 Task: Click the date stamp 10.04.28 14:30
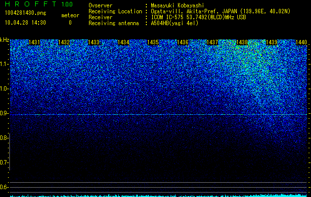(x=25, y=23)
